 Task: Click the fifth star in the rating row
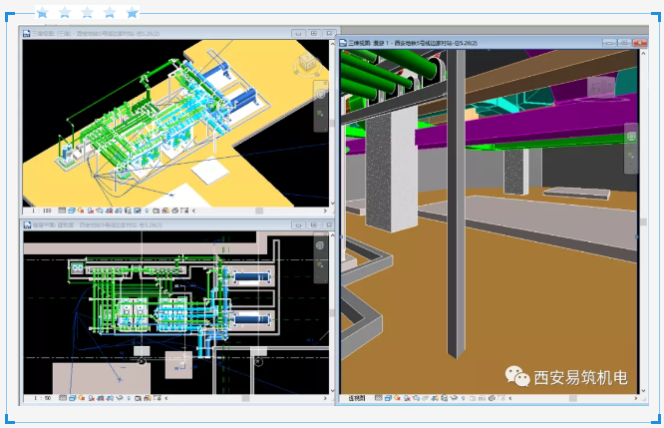click(x=133, y=12)
